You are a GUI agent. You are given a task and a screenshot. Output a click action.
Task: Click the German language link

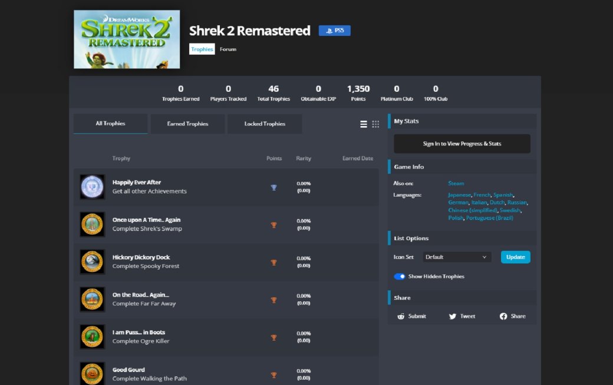coord(458,203)
